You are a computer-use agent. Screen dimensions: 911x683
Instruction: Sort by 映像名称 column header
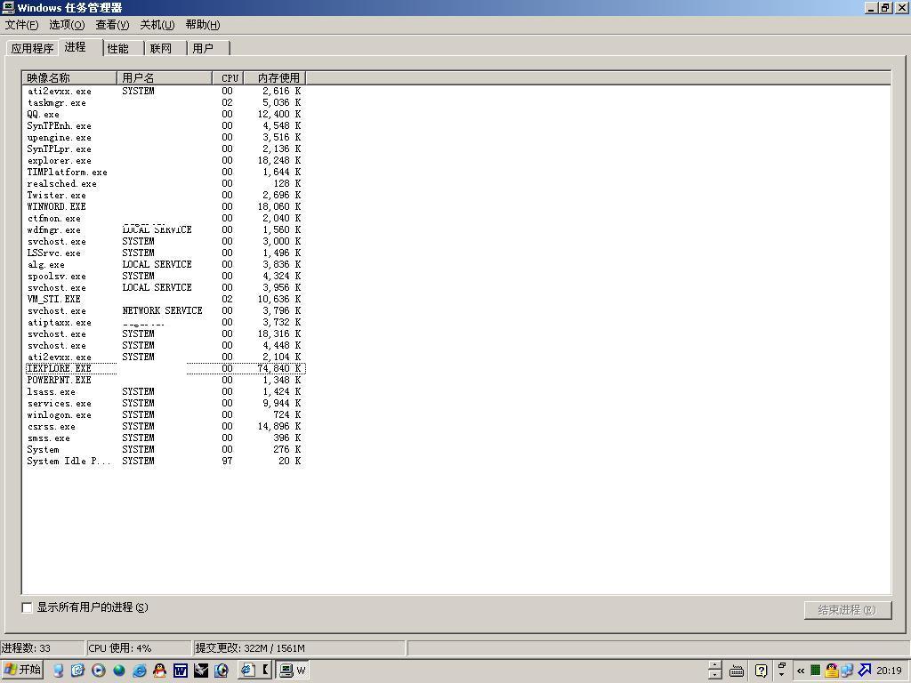point(69,78)
